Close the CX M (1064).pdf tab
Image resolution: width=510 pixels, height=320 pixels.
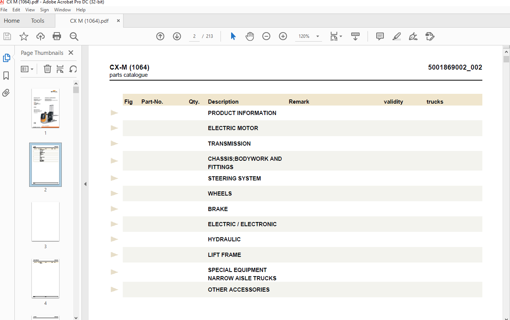(118, 21)
